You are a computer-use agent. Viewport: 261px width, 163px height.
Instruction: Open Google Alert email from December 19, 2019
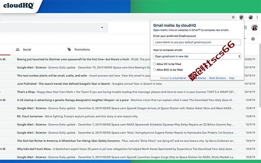click(x=129, y=68)
